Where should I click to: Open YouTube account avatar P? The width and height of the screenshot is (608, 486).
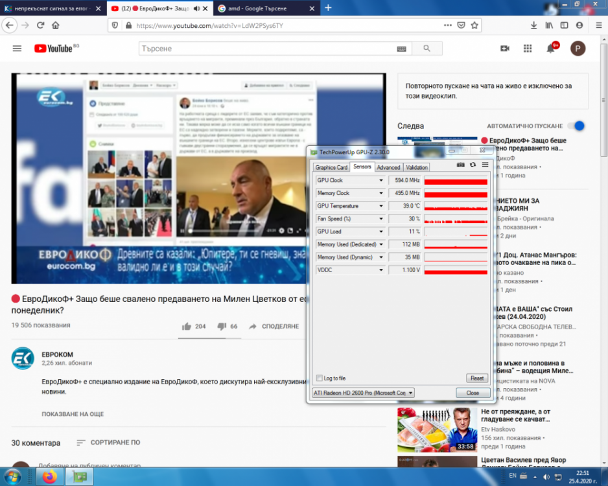coord(578,49)
